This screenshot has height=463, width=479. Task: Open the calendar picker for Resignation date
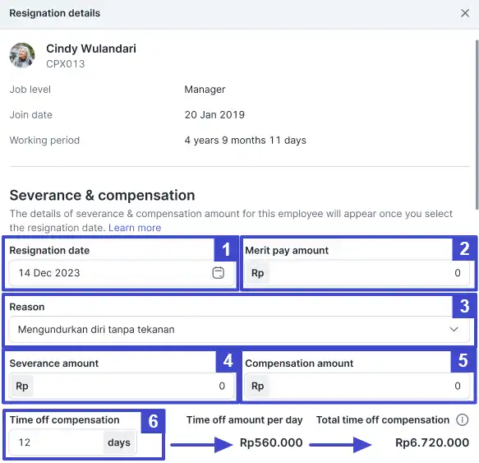click(x=218, y=273)
